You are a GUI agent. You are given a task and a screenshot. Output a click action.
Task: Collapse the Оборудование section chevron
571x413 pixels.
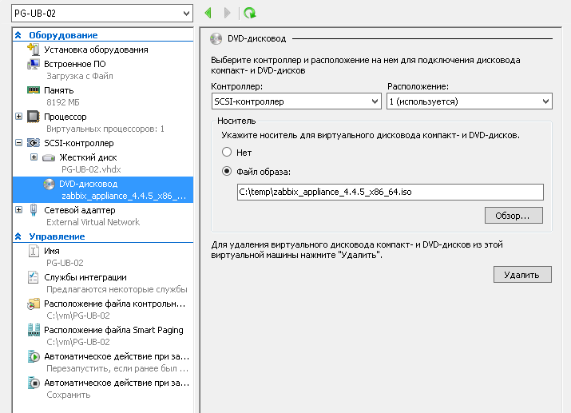(x=18, y=35)
